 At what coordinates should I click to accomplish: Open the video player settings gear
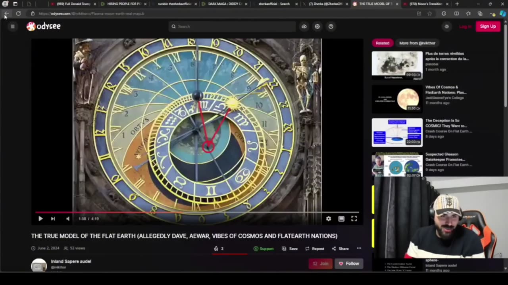[329, 218]
